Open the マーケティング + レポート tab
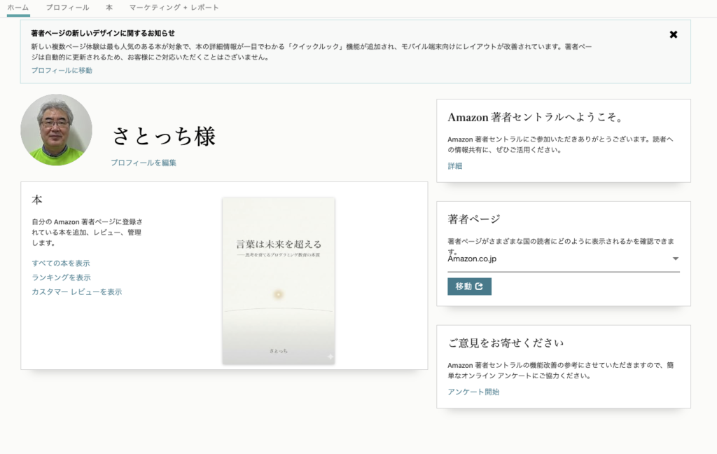Screen dimensions: 717x454 tap(174, 7)
